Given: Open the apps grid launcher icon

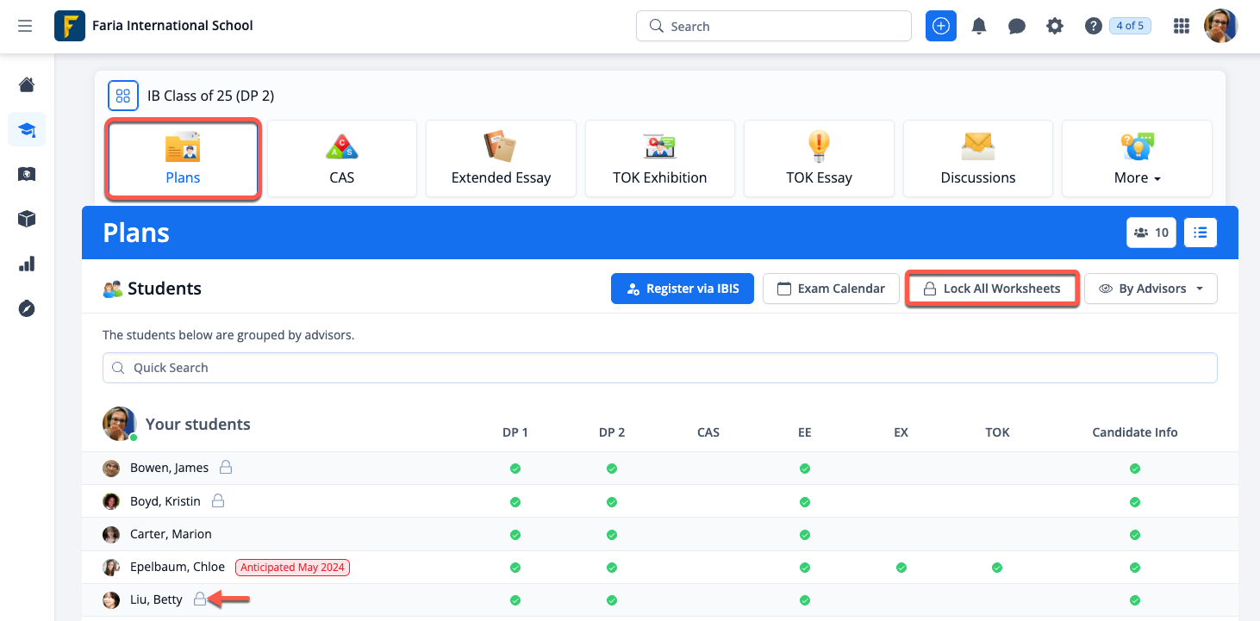Looking at the screenshot, I should 1182,26.
